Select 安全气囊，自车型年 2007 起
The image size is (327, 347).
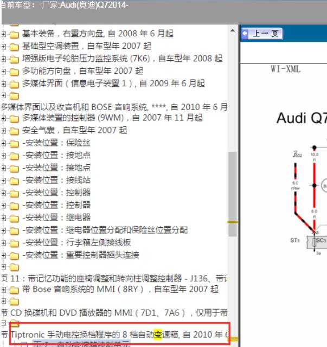[75, 130]
